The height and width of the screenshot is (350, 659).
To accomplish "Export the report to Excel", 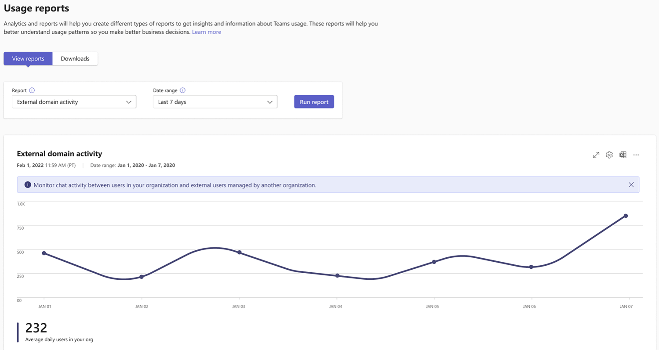I will (623, 155).
